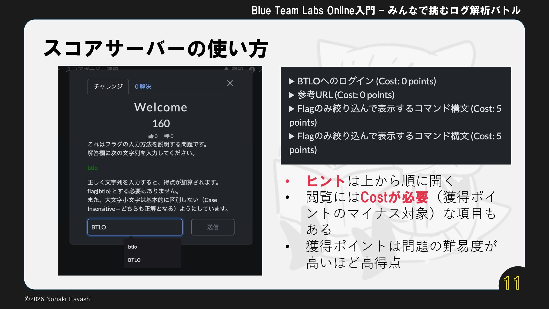The image size is (549, 309).
Task: Expand the BTLOへのログイン hint triangle
Action: click(292, 82)
